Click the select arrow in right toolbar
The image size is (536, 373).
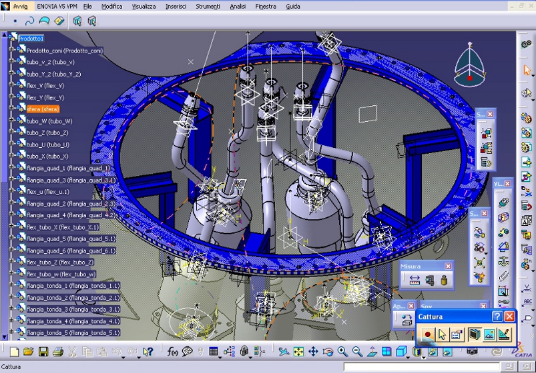[x=527, y=71]
